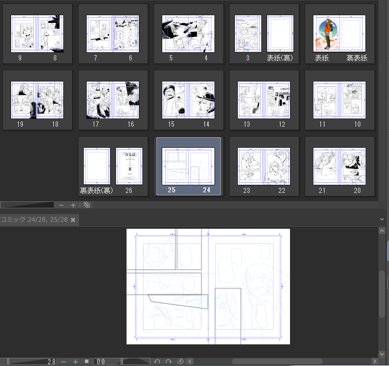Screen dimensions: 389x366
Task: Click vertical scrollbar up arrow
Action: [x=382, y=231]
